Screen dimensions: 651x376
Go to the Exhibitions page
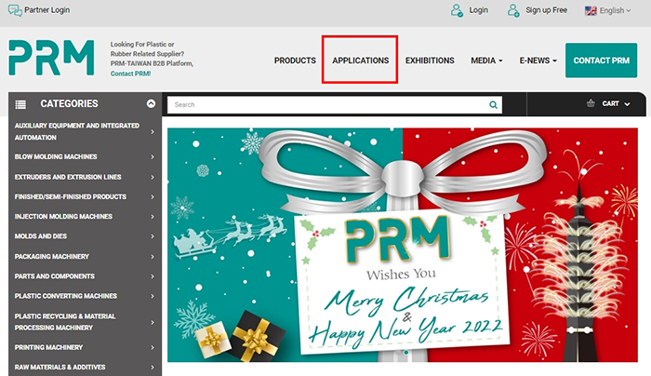430,60
